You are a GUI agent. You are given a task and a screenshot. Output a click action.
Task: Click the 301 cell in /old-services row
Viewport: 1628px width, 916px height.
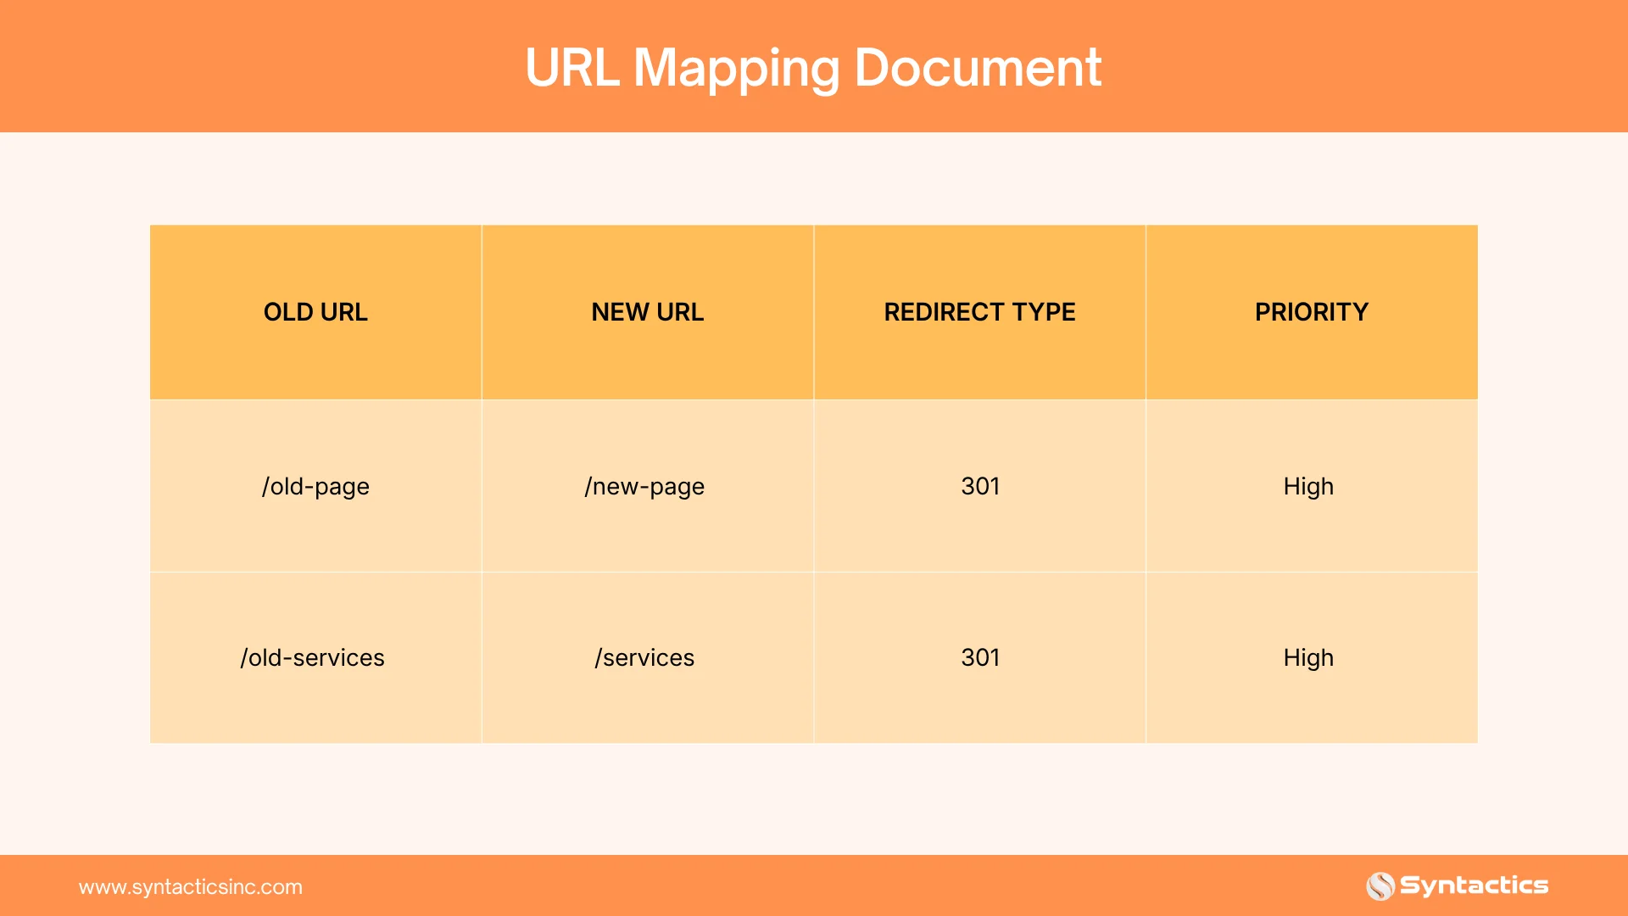pyautogui.click(x=979, y=658)
